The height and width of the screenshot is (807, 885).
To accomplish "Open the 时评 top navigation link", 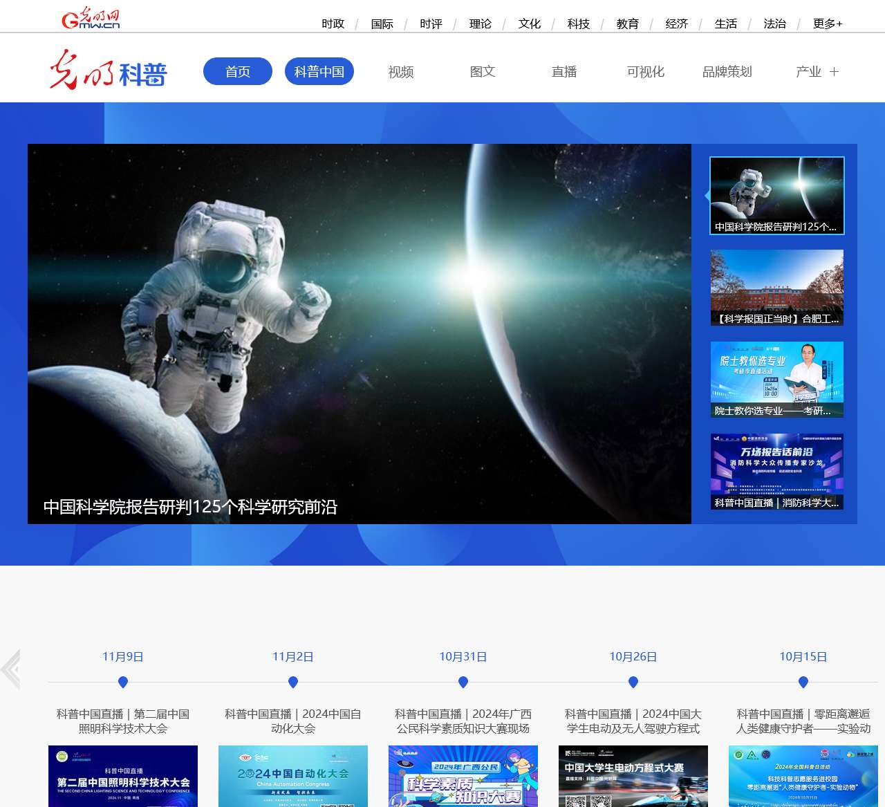I will (x=431, y=24).
